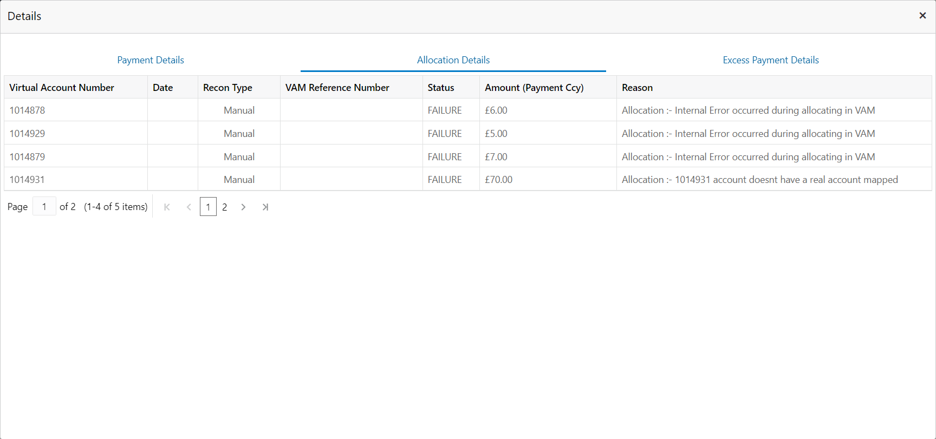The image size is (936, 439).
Task: Click Manual recon type for 1014931
Action: click(239, 179)
